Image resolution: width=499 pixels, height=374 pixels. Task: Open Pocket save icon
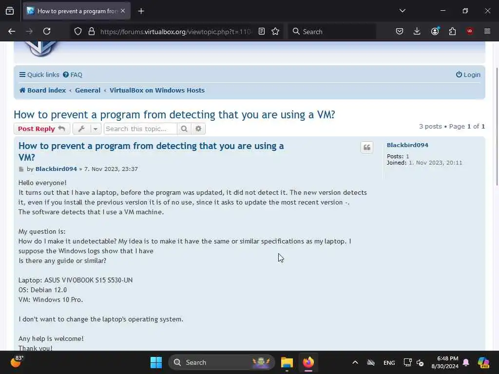400,31
